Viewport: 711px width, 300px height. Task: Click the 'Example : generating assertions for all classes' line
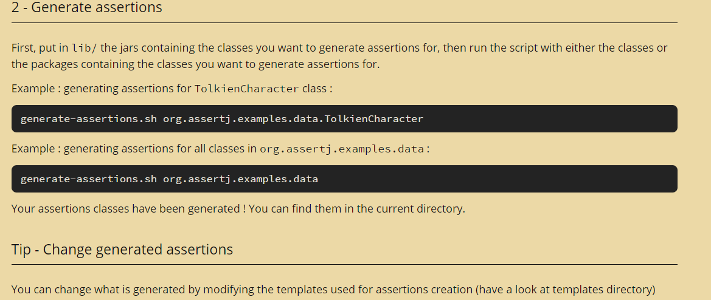[x=220, y=149]
